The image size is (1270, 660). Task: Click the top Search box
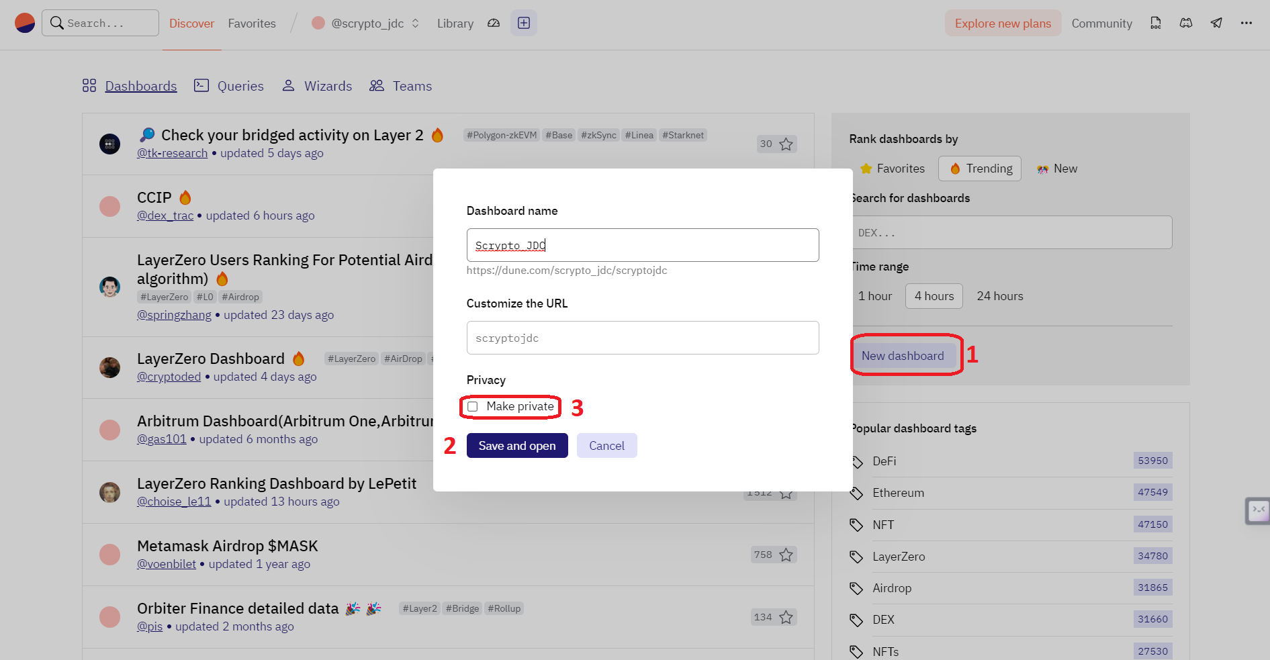[x=101, y=23]
